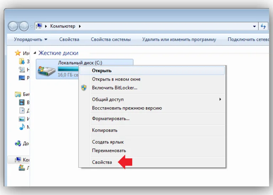Click the Favorites star icon in sidebar
Image resolution: width=273 pixels, height=195 pixels.
point(18,53)
